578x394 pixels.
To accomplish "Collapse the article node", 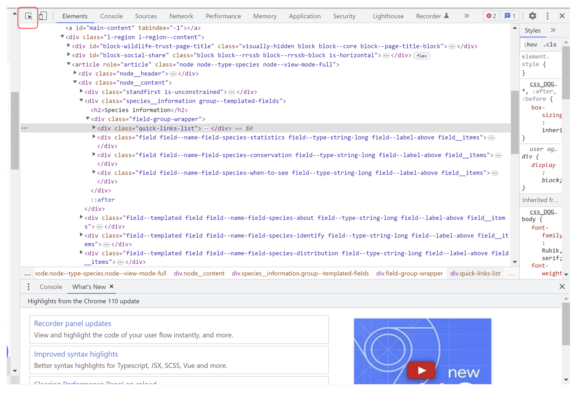I will (69, 64).
